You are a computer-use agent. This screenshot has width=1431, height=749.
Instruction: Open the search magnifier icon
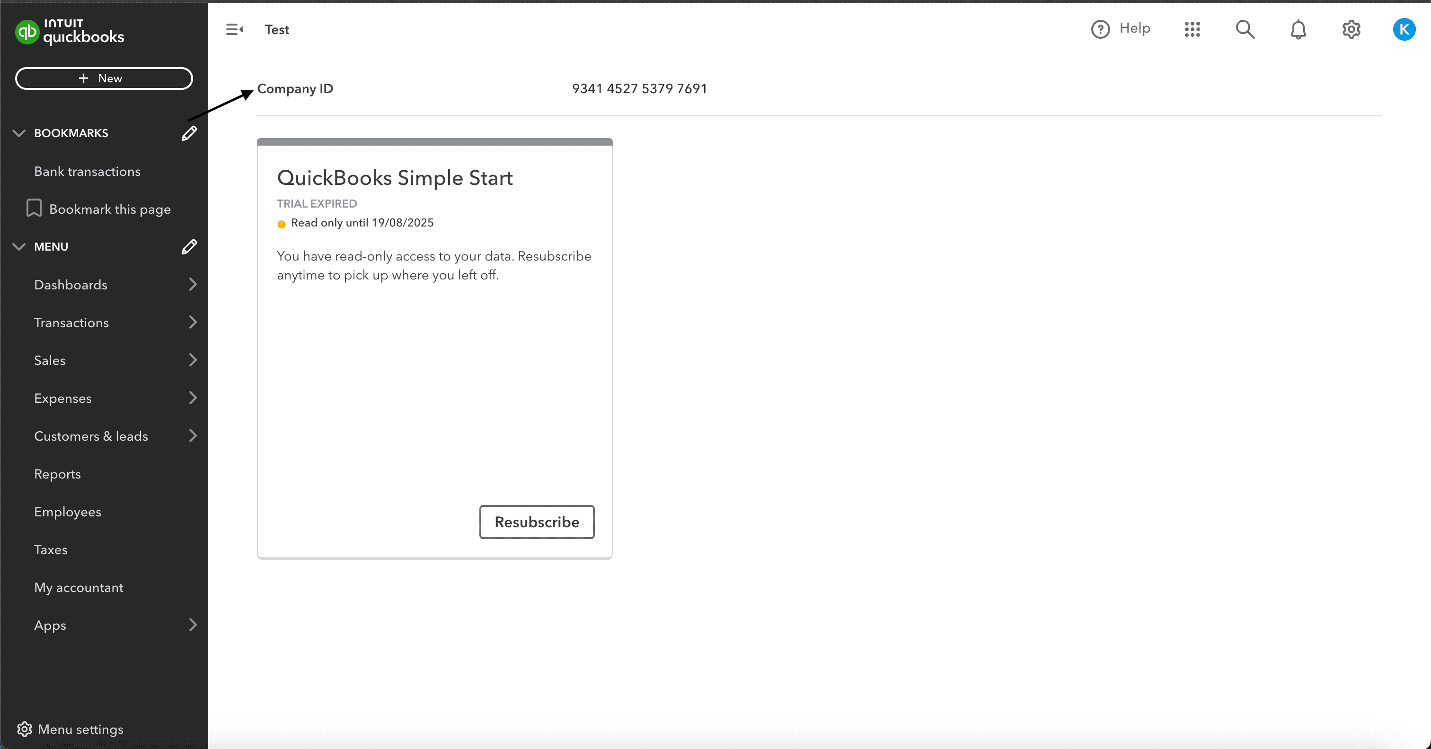(1245, 29)
